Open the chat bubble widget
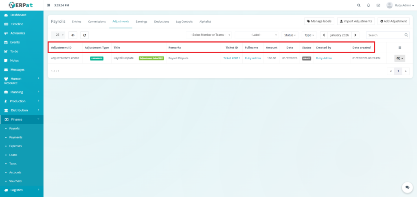The image size is (417, 197). click(407, 187)
